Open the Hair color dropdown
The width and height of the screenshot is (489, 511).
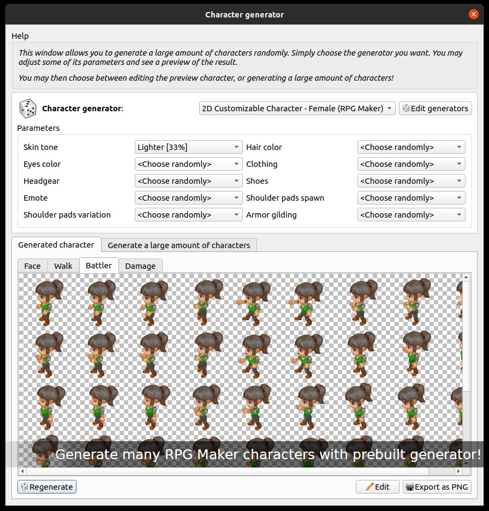(411, 147)
